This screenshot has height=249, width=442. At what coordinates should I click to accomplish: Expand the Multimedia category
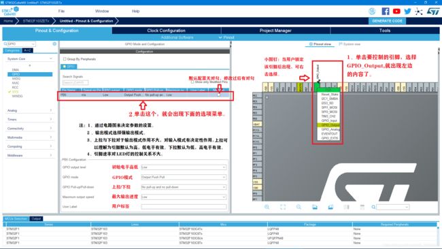click(x=51, y=137)
